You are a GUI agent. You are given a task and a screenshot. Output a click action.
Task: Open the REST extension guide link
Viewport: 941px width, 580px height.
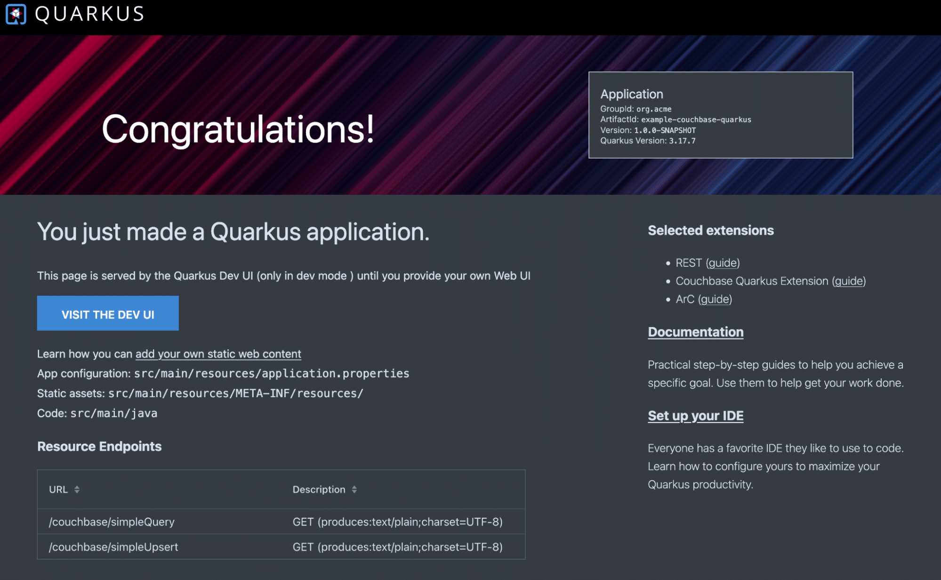pyautogui.click(x=723, y=263)
